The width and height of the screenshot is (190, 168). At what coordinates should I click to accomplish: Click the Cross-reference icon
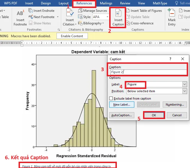[x=128, y=23]
